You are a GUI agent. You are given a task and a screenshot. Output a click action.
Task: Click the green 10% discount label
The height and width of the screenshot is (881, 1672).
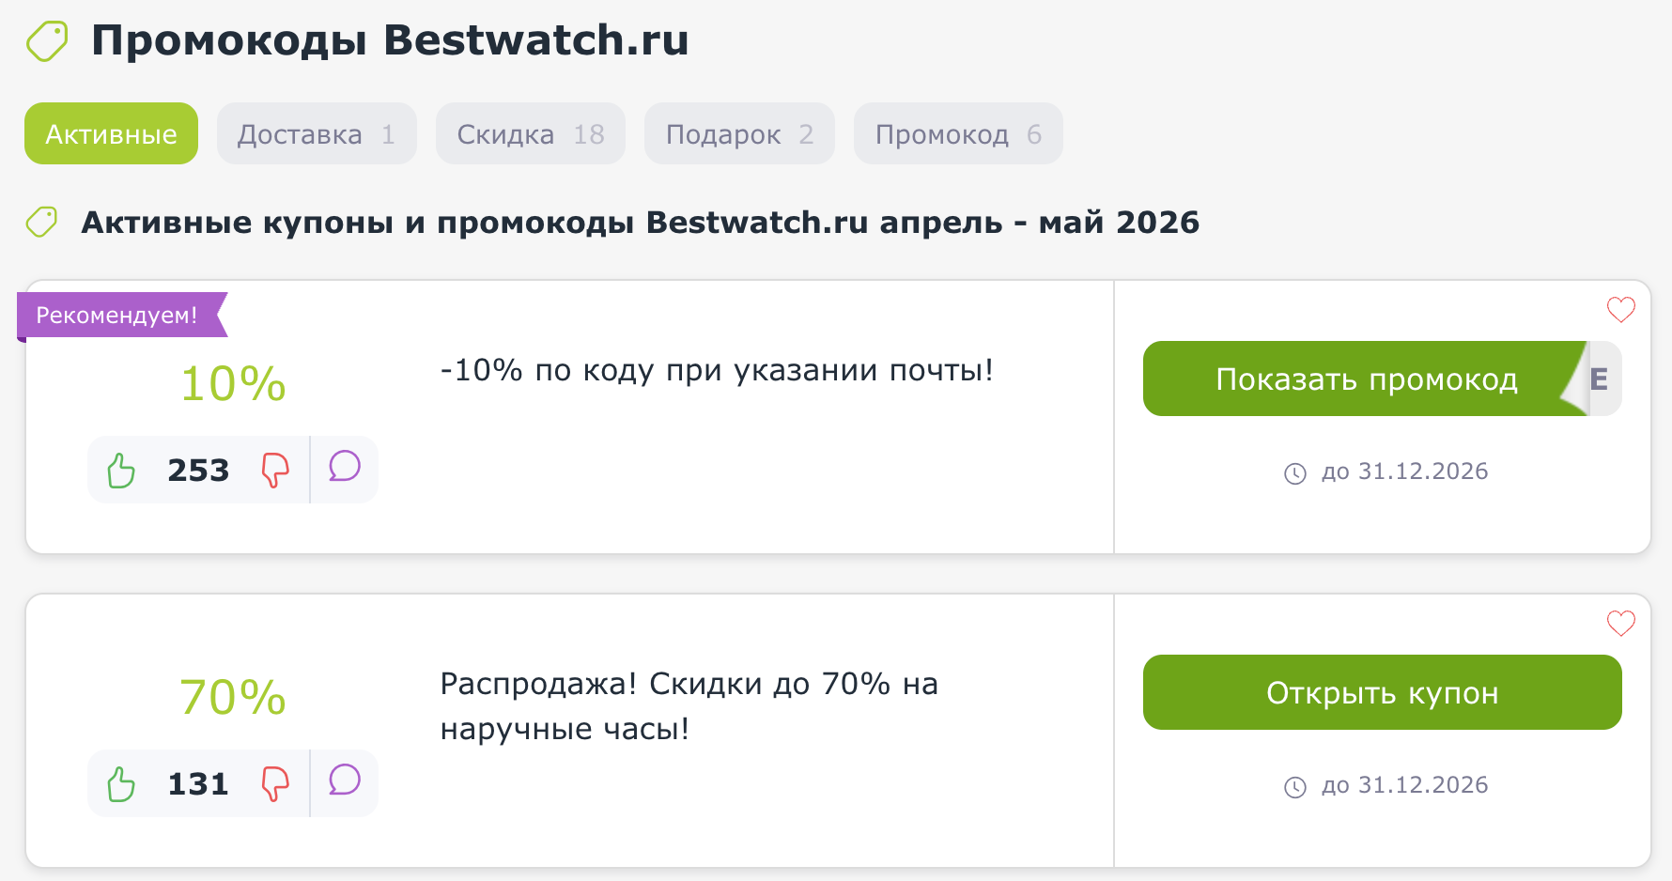coord(233,383)
